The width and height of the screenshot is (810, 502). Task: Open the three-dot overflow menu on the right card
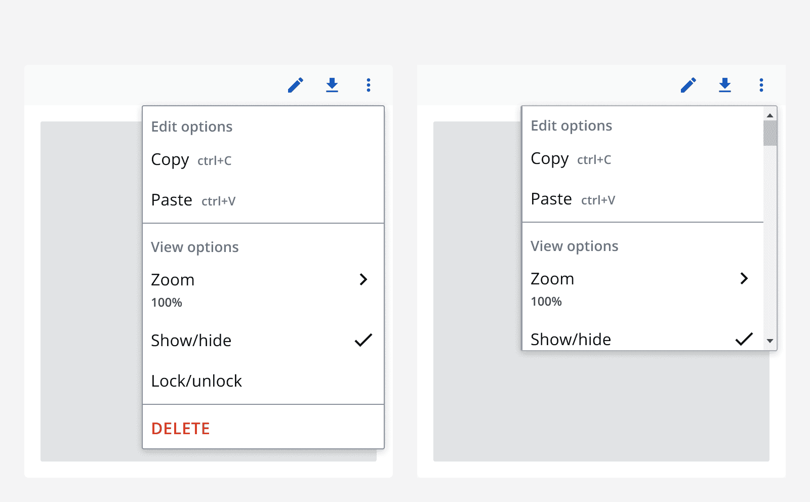pos(761,85)
